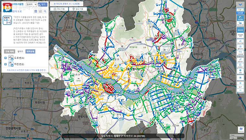The height and width of the screenshot is (140, 246).
Task: Open the 한국어 language dropdown
Action: coord(31,5)
